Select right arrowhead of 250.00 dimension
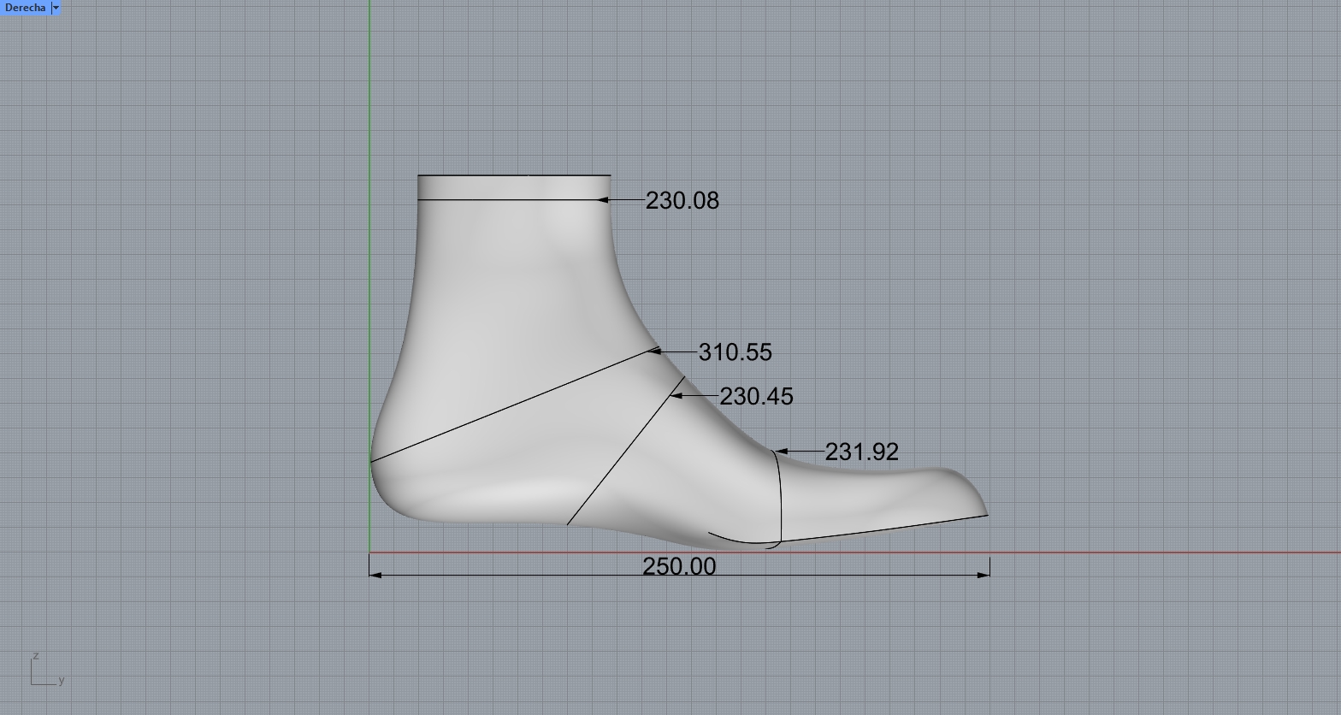The width and height of the screenshot is (1341, 715). (x=984, y=575)
